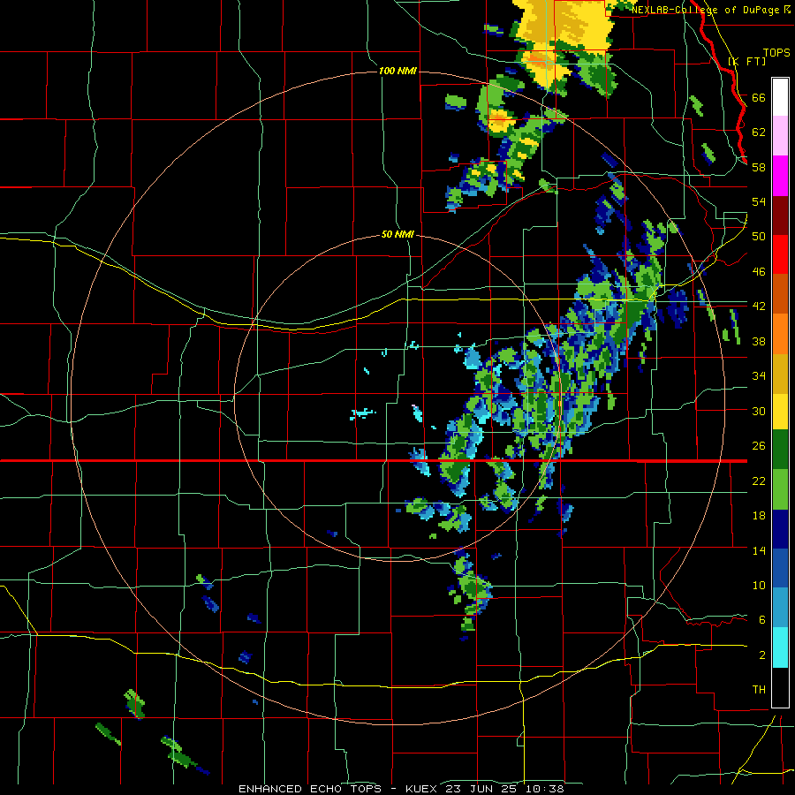Pick the dark red legend swatch

[x=780, y=215]
